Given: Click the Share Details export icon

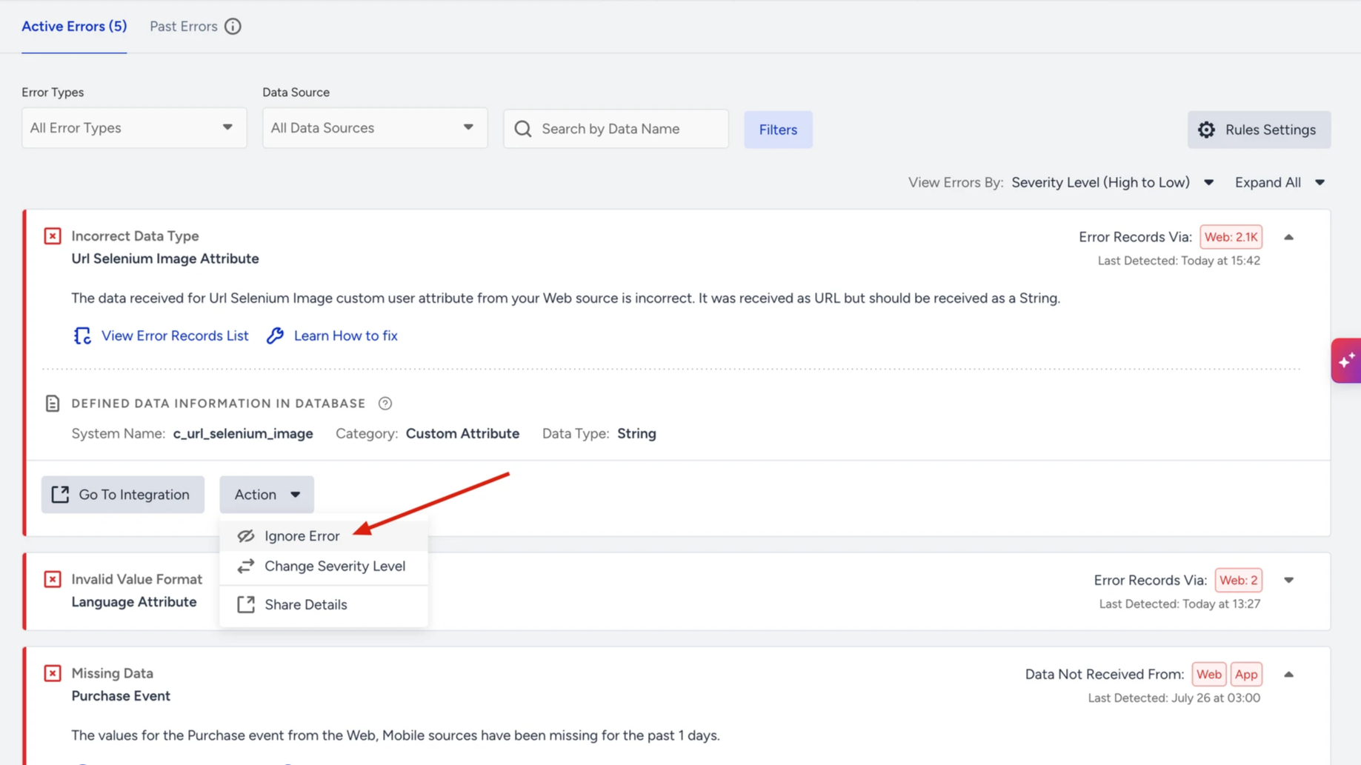Looking at the screenshot, I should click(x=246, y=604).
